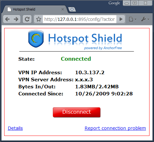The width and height of the screenshot is (154, 142).
Task: Open a new tab with plus button
Action: pyautogui.click(x=72, y=9)
